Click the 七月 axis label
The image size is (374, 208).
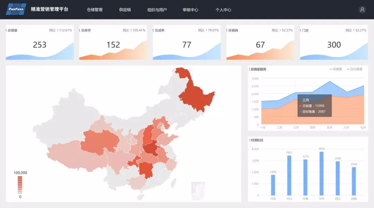click(x=363, y=128)
